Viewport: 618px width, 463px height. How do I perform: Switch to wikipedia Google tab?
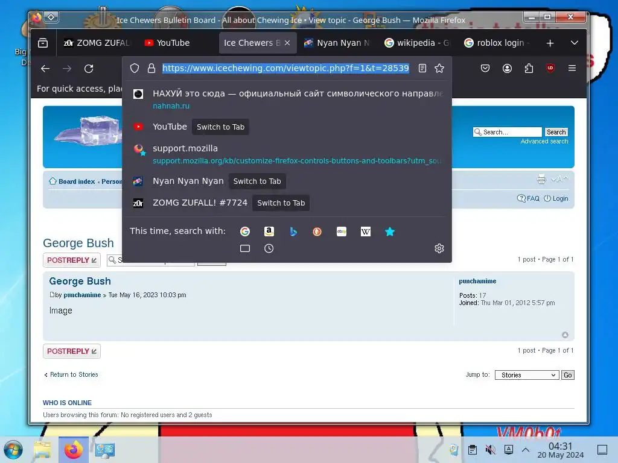[418, 43]
